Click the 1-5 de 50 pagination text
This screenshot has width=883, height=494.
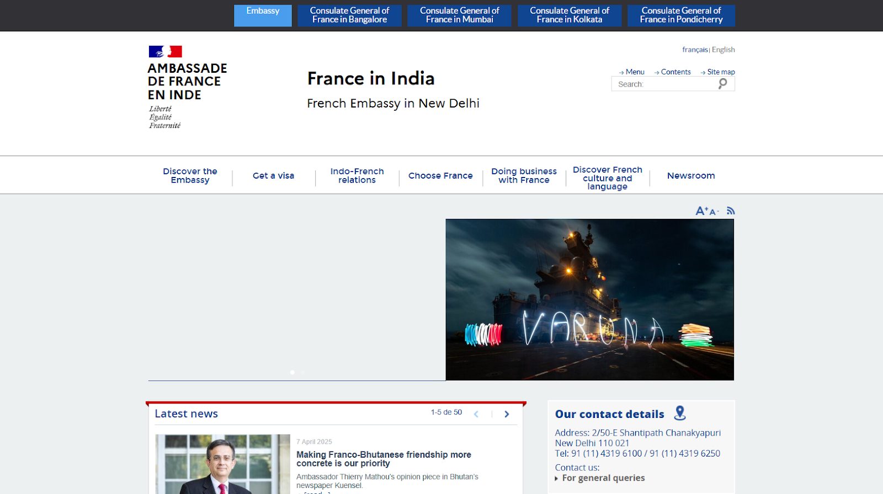[x=446, y=412]
